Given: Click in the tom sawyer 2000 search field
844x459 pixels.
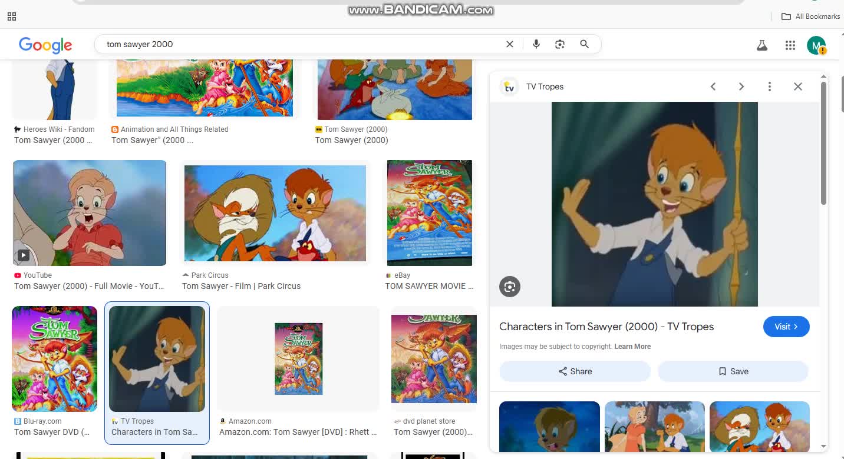Looking at the screenshot, I should [295, 44].
